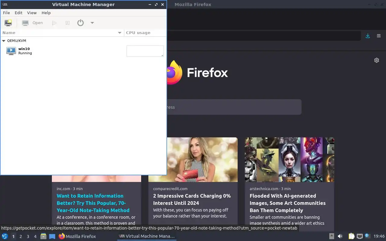The width and height of the screenshot is (386, 241).
Task: Select the win10 virtual machine row
Action: pos(83,51)
